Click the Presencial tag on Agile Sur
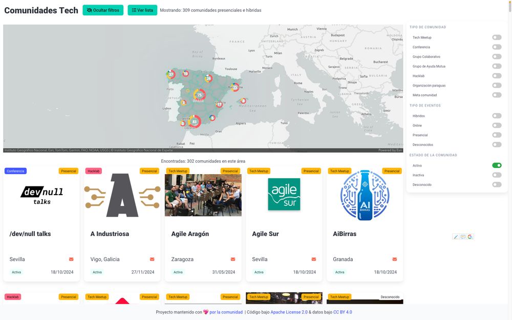This screenshot has width=512, height=320. 311,171
